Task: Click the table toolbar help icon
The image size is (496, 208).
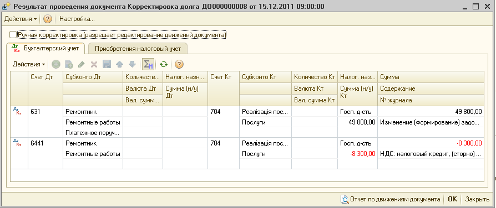Action: [x=179, y=64]
